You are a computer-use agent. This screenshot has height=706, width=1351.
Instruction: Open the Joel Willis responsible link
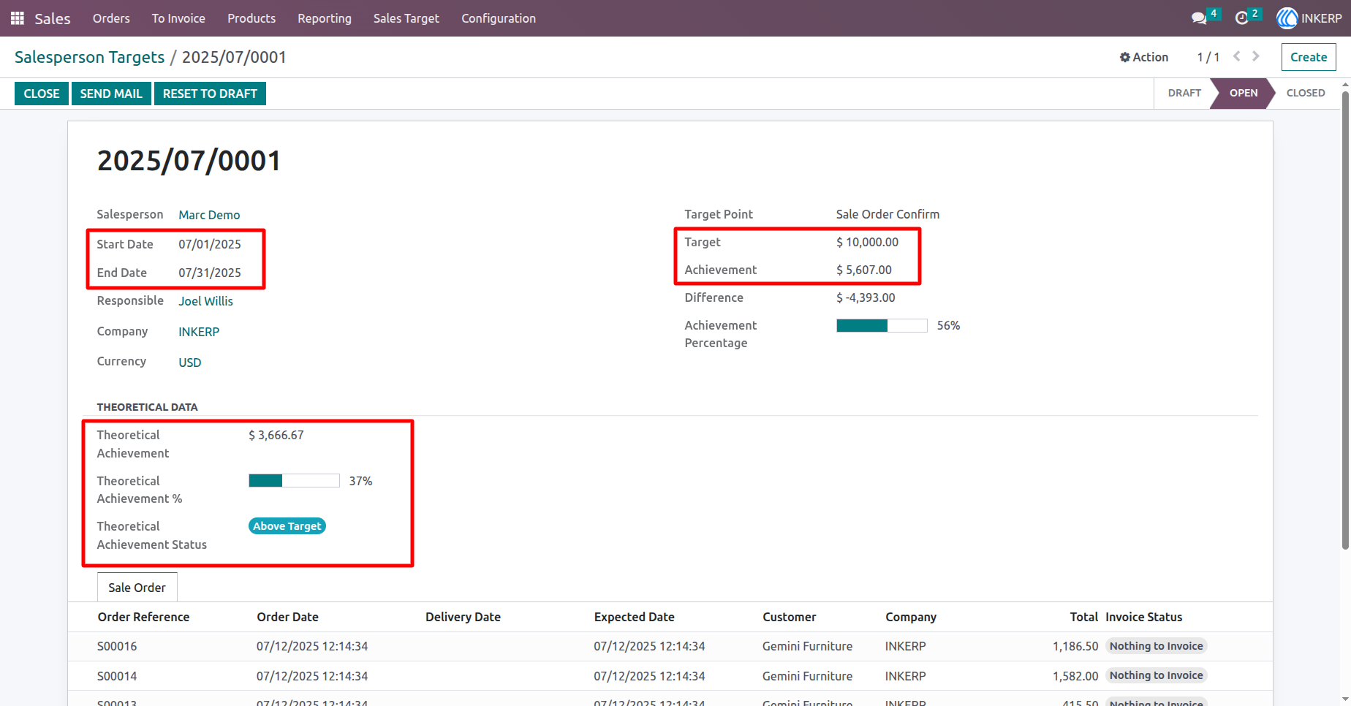[x=205, y=301]
